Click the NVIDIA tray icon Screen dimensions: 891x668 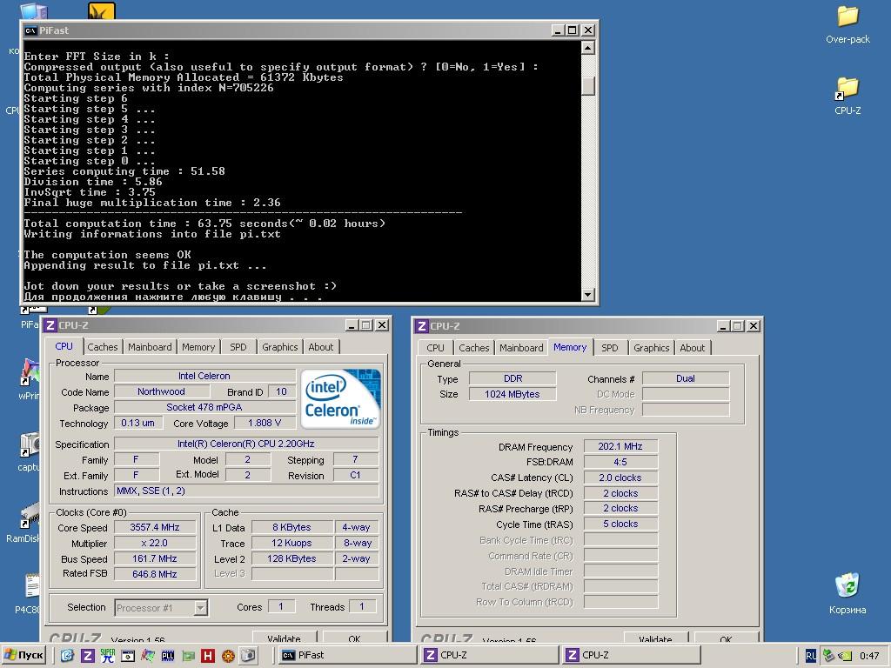click(x=846, y=656)
